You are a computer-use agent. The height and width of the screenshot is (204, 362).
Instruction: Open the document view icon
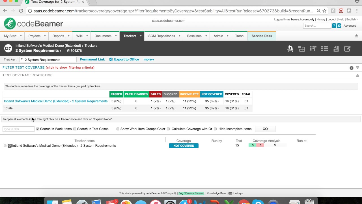click(x=336, y=49)
